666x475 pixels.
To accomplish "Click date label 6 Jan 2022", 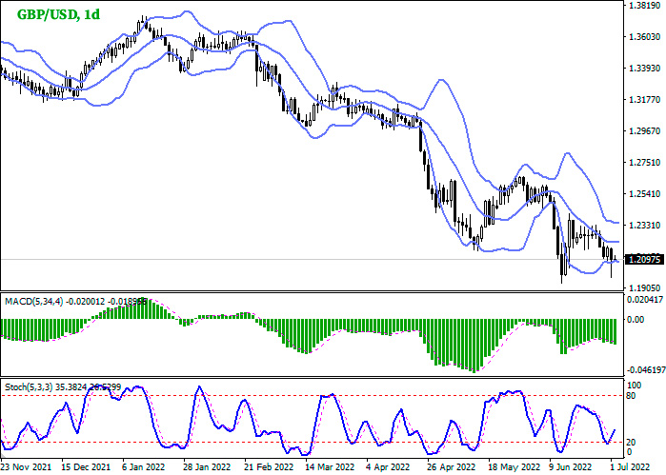I will point(143,467).
